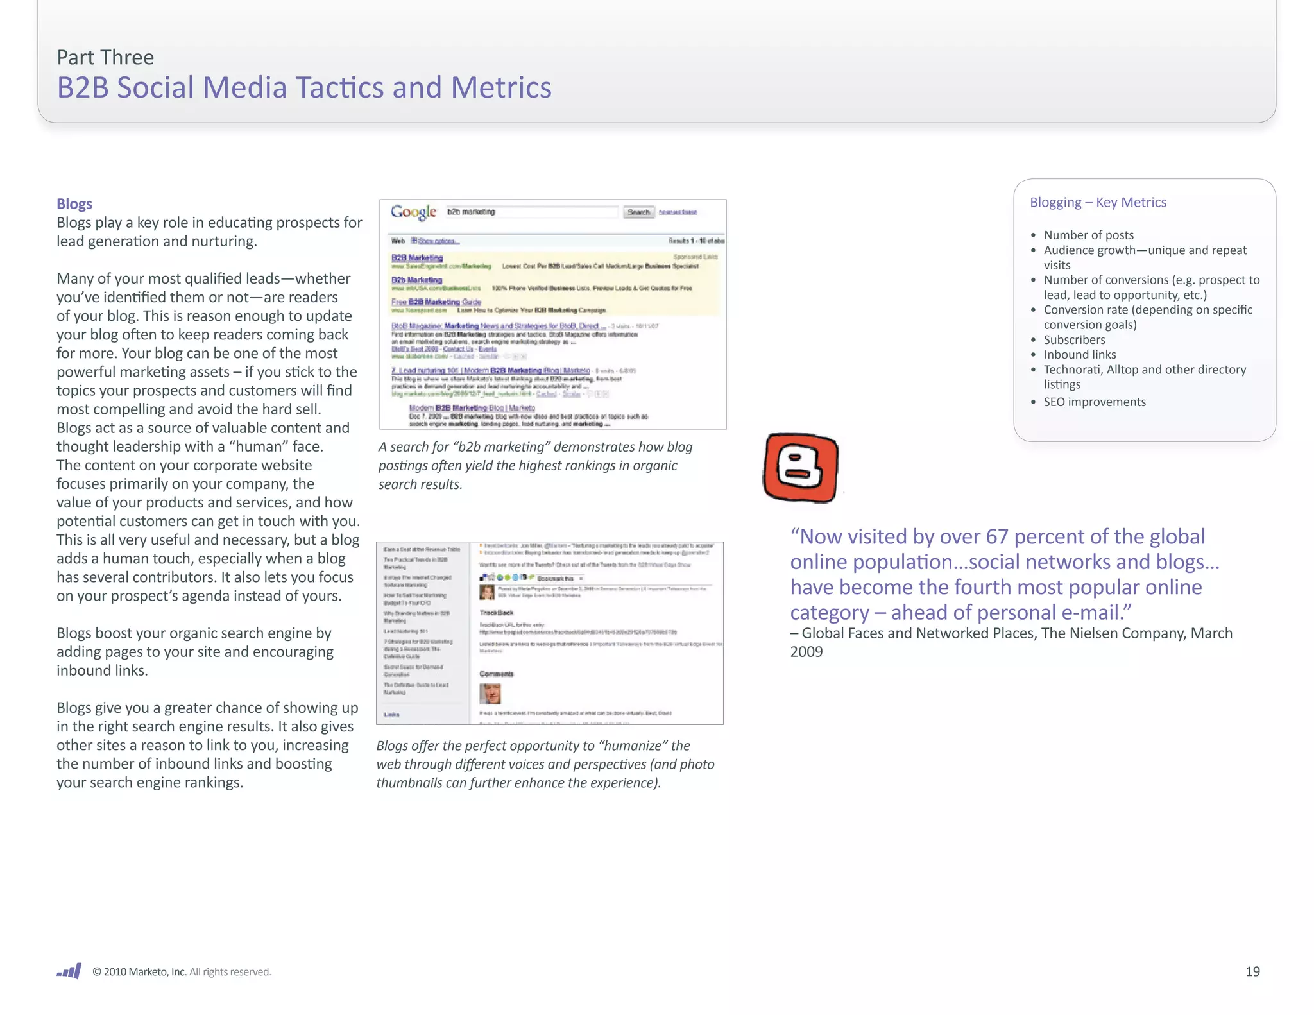
Task: Click the b2b marketing search input field
Action: click(x=531, y=212)
